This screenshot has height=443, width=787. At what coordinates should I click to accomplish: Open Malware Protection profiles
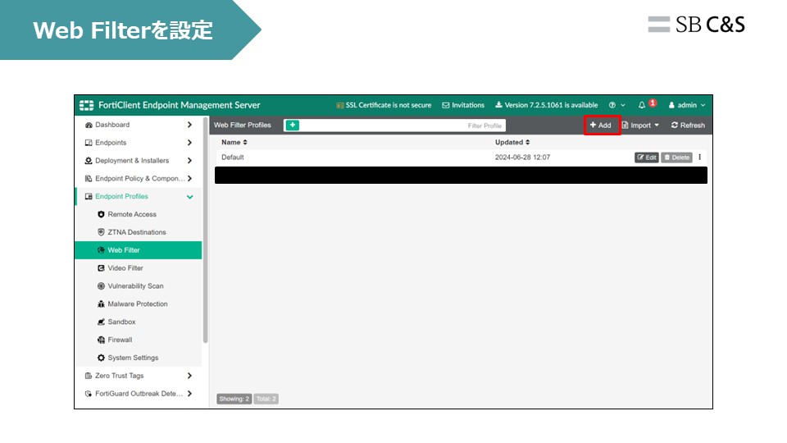pyautogui.click(x=138, y=304)
